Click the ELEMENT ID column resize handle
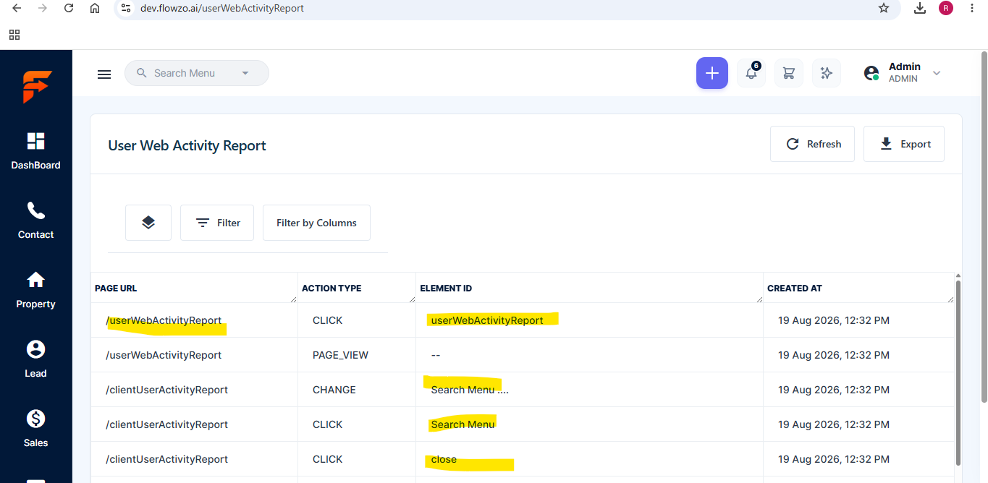The image size is (988, 483). coord(759,299)
